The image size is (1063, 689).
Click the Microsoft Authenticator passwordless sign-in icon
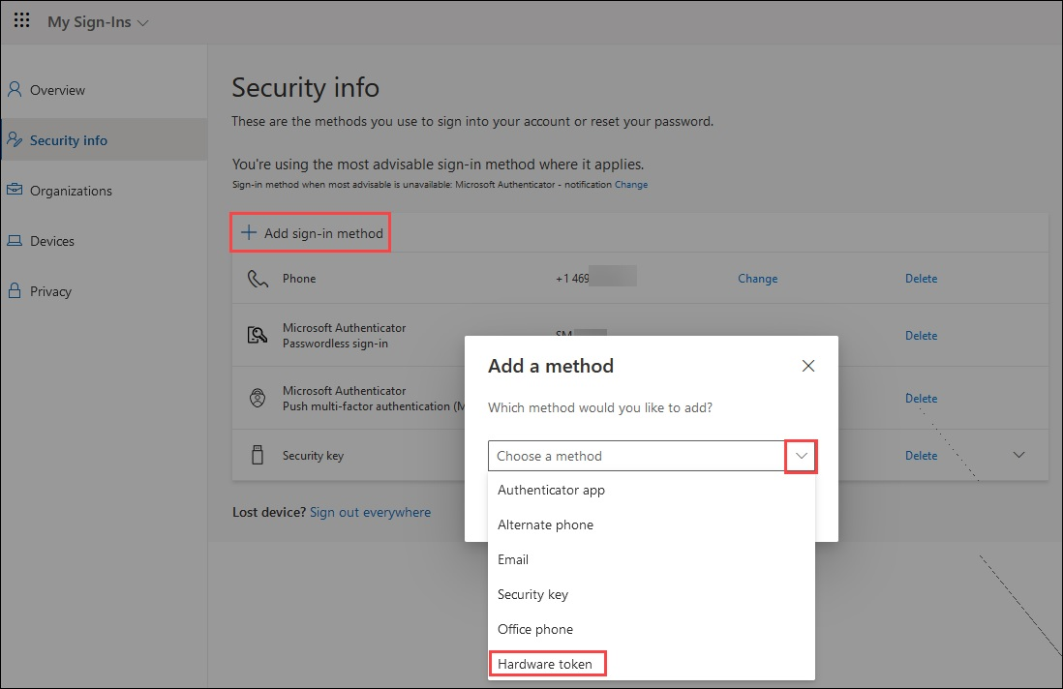pyautogui.click(x=257, y=334)
